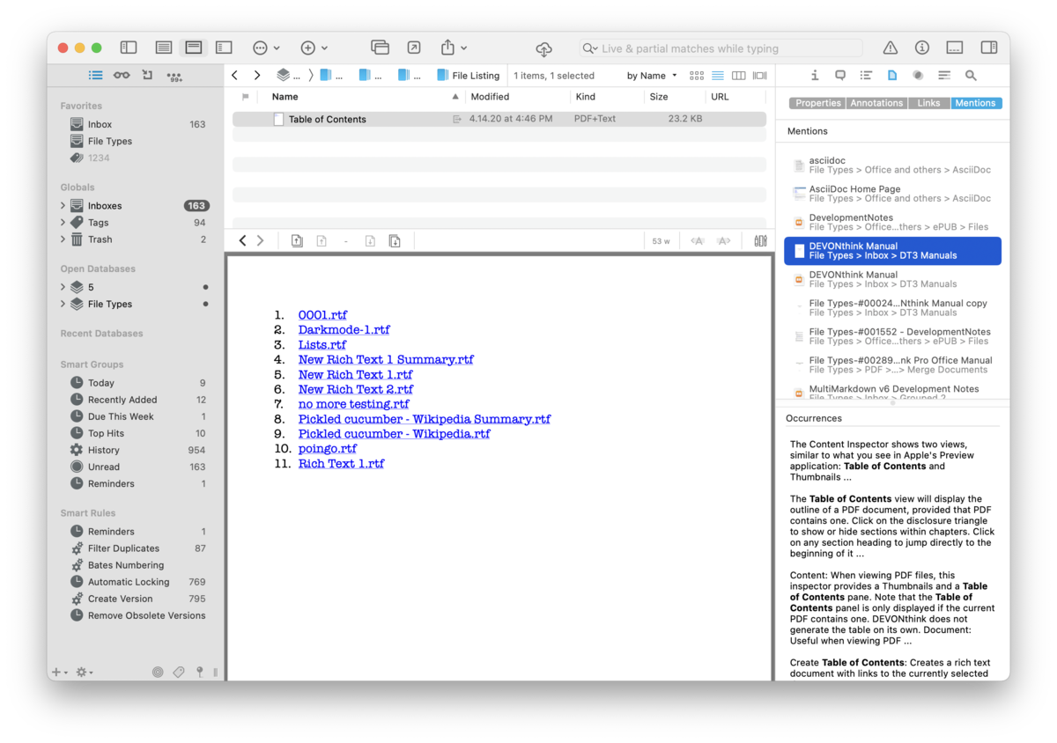Switch to list view
Image resolution: width=1057 pixels, height=743 pixels.
tap(718, 76)
